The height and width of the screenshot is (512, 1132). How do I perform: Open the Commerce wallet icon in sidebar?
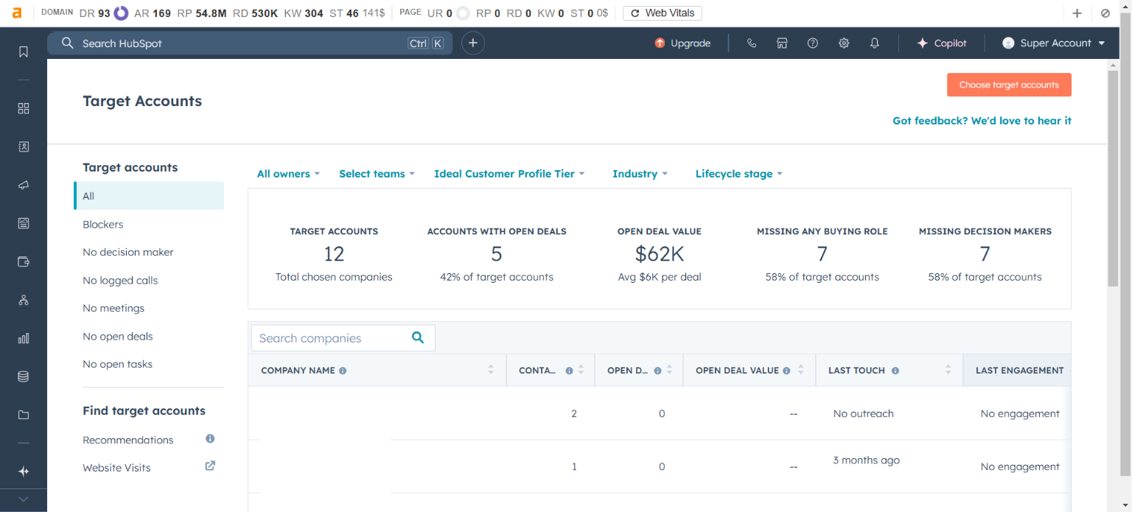[x=24, y=262]
